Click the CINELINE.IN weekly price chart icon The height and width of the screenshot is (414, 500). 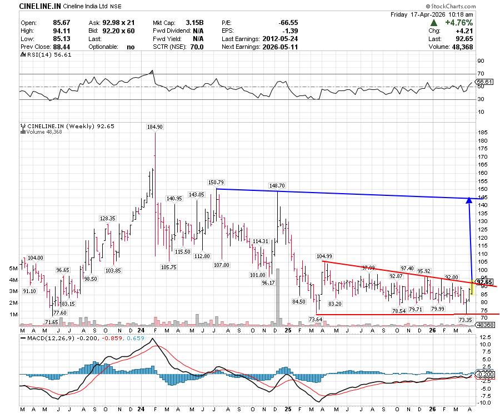point(23,126)
